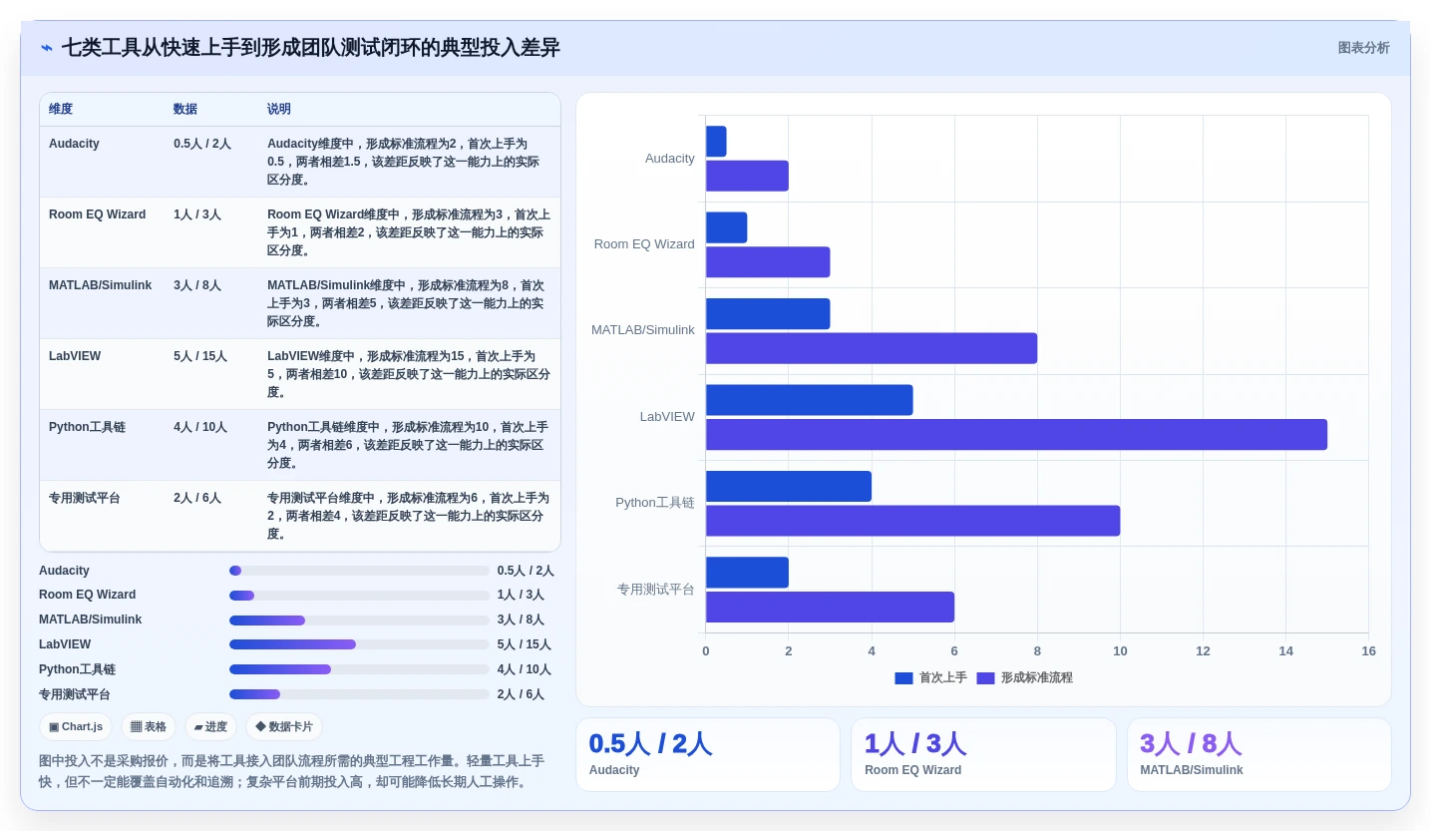Click the MATLAB/Simulink 首次上手 chart bar
The width and height of the screenshot is (1431, 831).
[x=768, y=314]
